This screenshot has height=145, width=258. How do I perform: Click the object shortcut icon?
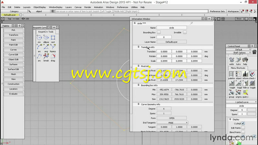coord(238,74)
